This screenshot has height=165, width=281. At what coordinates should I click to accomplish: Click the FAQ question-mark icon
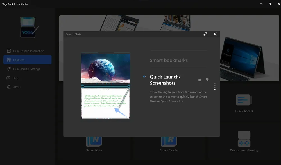[x=8, y=78]
